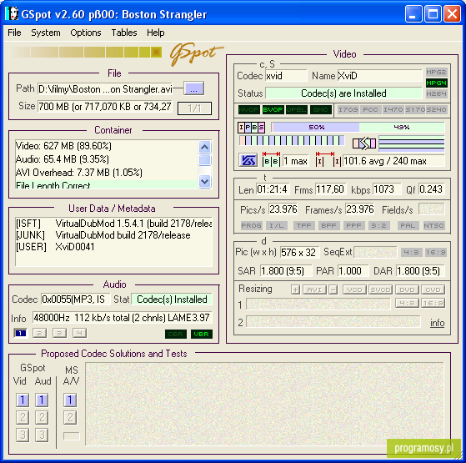Screen dimensions: 466x463
Task: Click the golden progress bar at top
Action: tap(86, 53)
